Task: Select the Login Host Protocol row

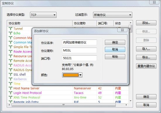Action: pyautogui.click(x=68, y=93)
